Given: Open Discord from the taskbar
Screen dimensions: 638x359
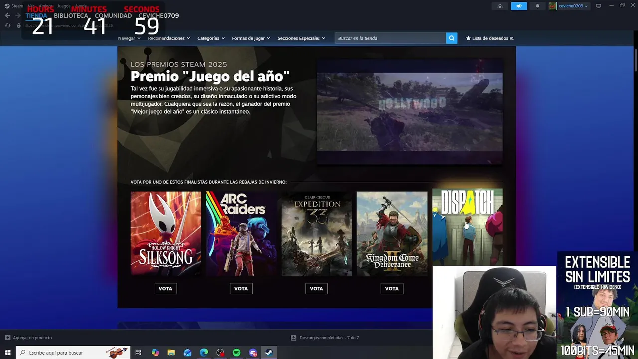Looking at the screenshot, I should click(x=253, y=353).
